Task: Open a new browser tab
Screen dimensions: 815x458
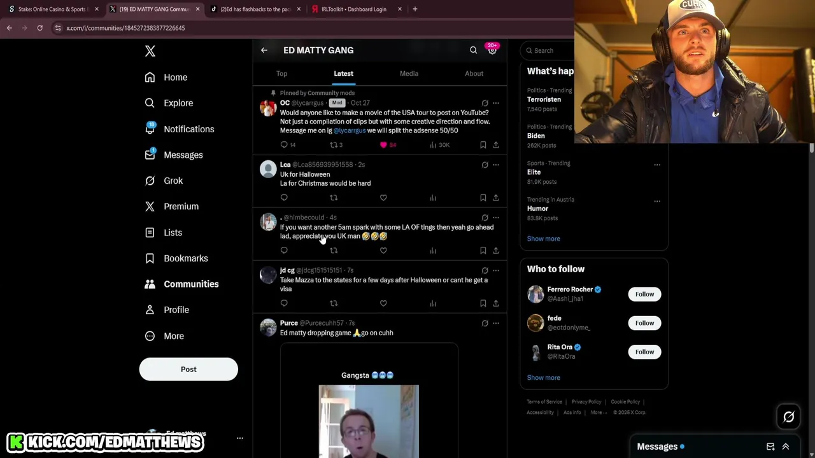Action: pyautogui.click(x=415, y=9)
